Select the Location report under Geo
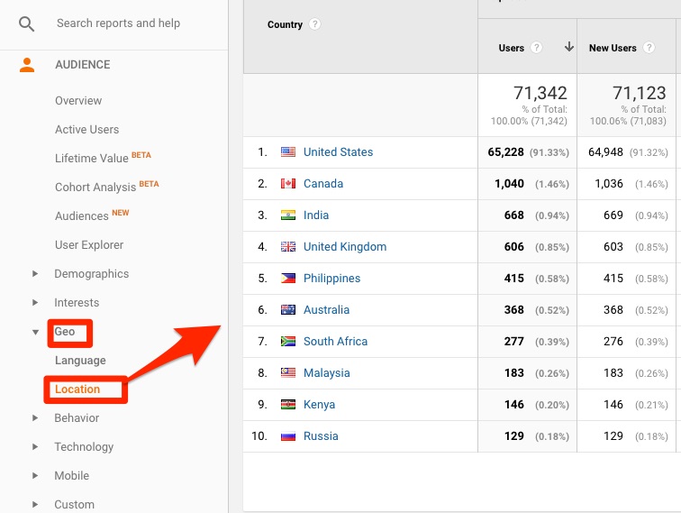Image resolution: width=681 pixels, height=513 pixels. coord(77,389)
